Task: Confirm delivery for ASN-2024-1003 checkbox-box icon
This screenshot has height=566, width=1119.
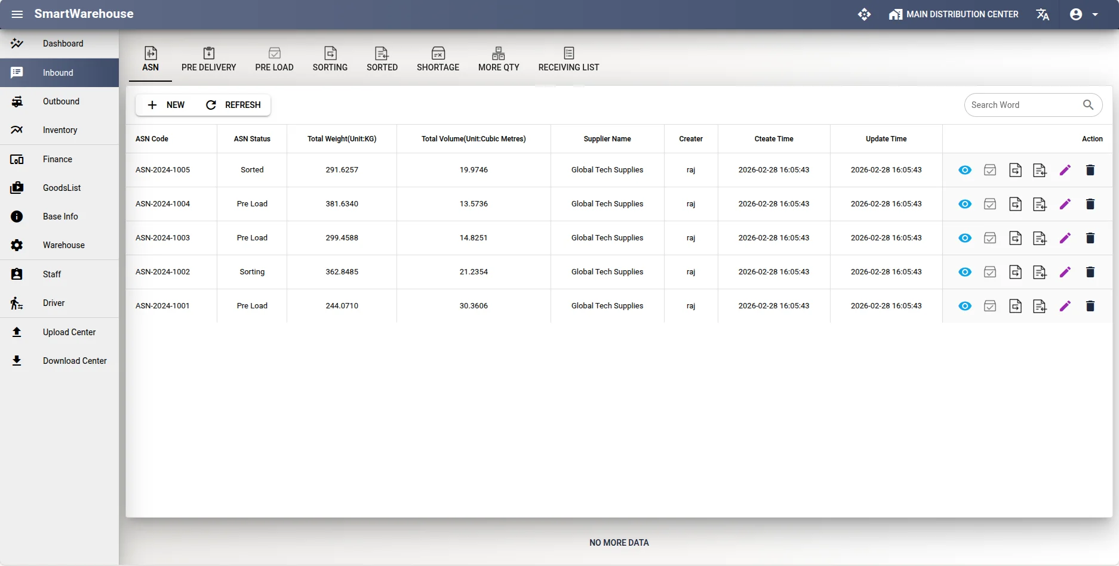Action: coord(990,239)
